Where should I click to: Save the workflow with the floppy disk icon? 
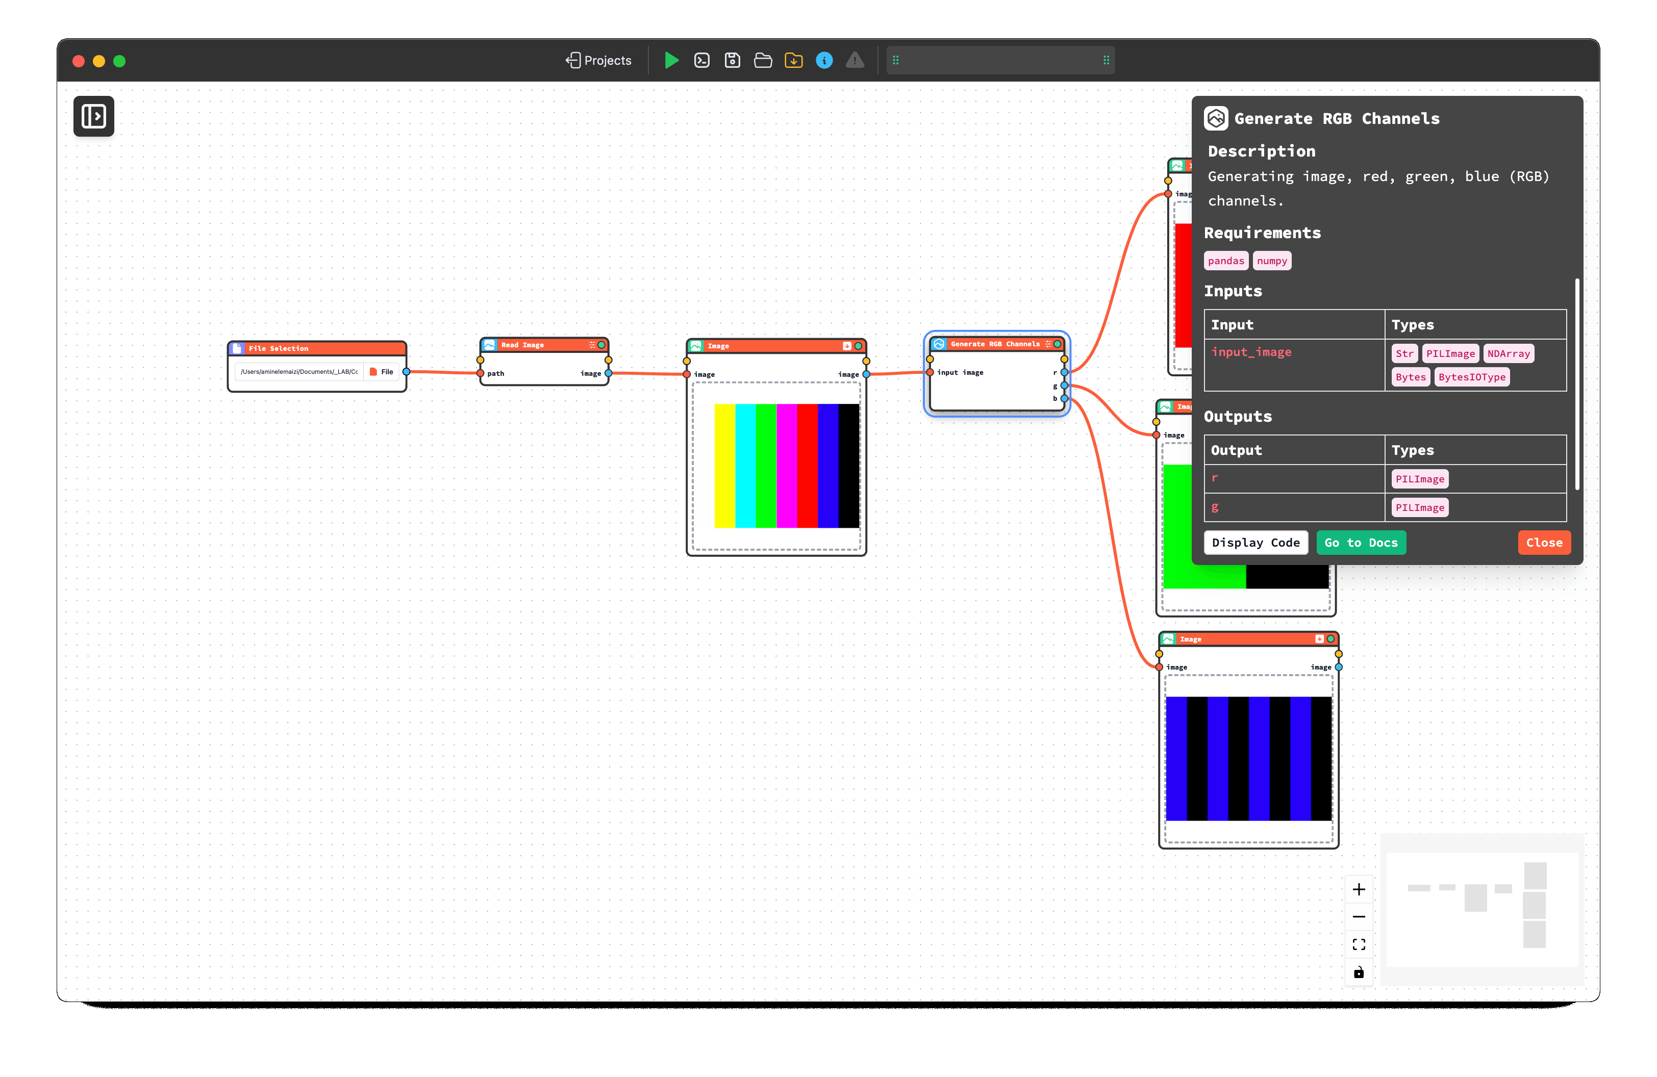[733, 61]
